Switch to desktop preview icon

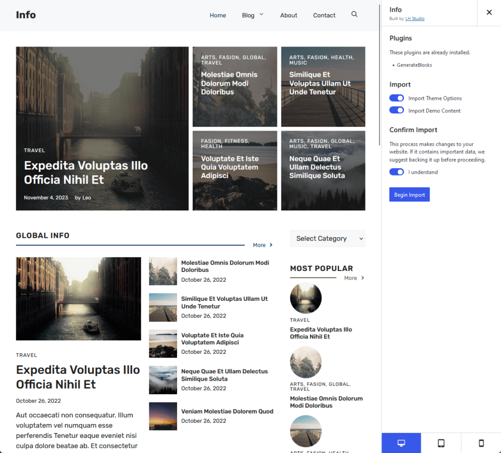[x=401, y=443]
